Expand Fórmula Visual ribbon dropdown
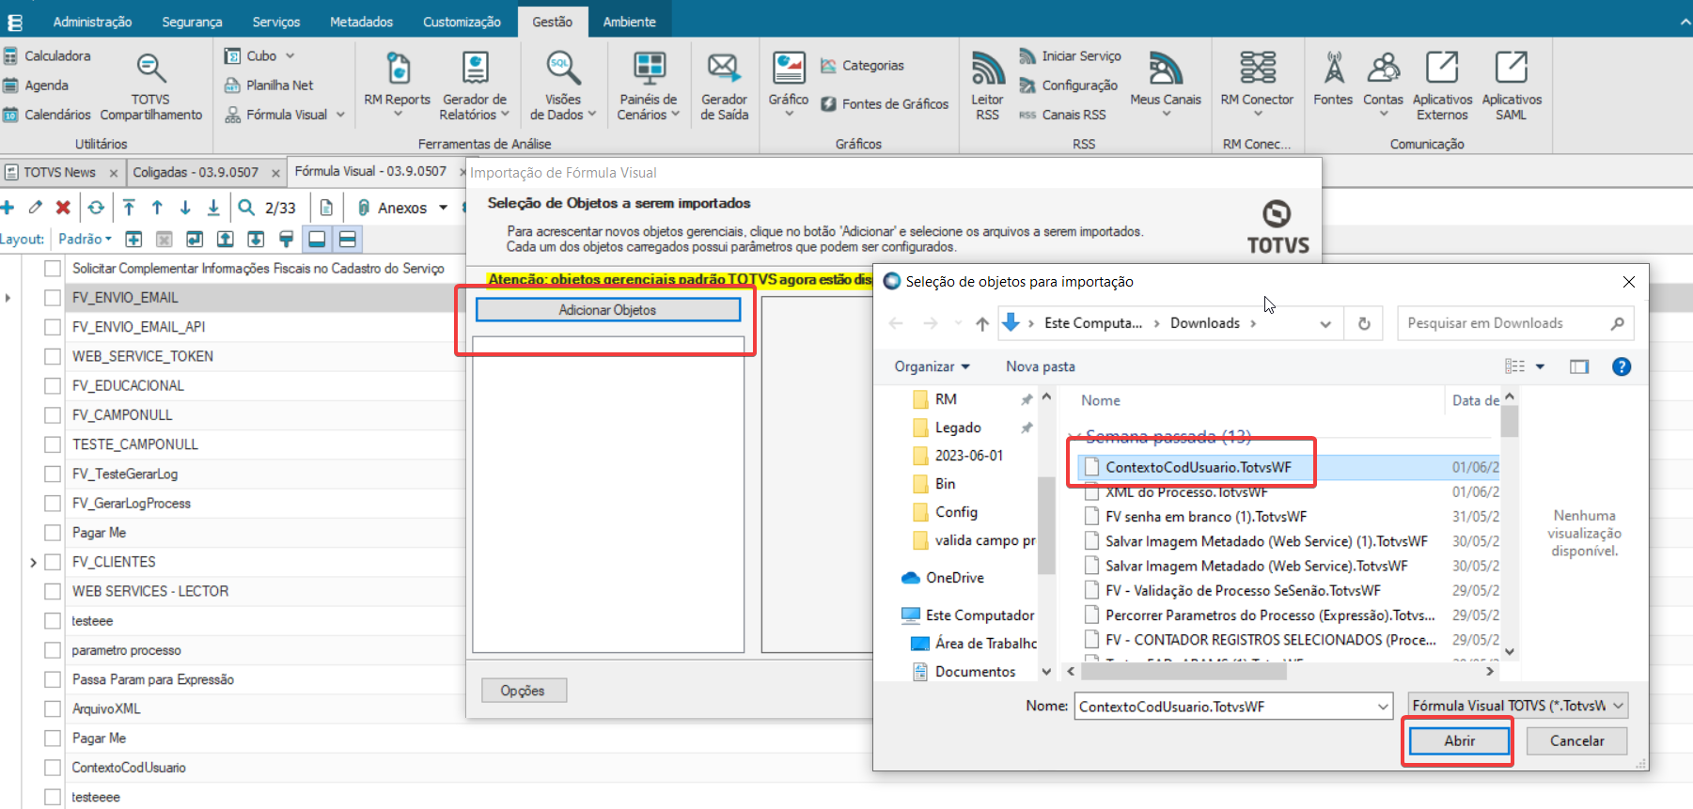This screenshot has width=1693, height=809. point(340,115)
